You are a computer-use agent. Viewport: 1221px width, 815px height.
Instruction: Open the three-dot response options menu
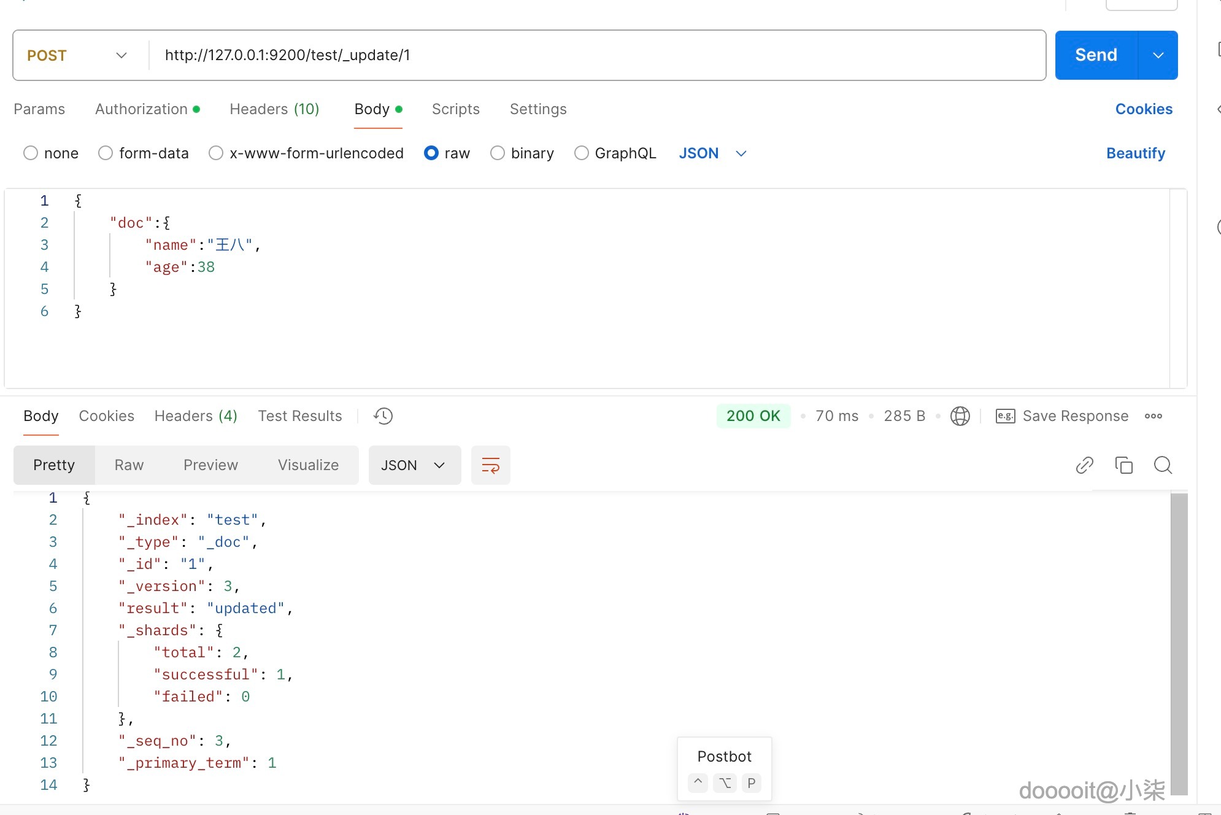1153,416
